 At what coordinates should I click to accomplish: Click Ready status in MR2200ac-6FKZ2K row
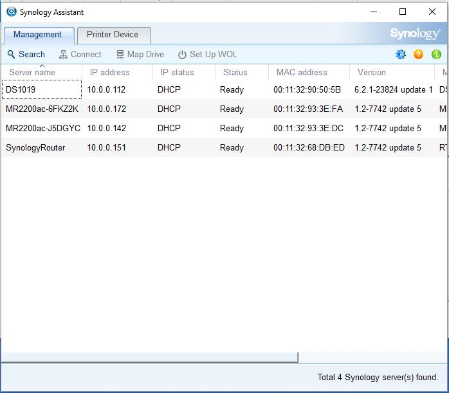pos(232,109)
